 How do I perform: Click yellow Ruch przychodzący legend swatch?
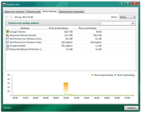(x=92, y=75)
